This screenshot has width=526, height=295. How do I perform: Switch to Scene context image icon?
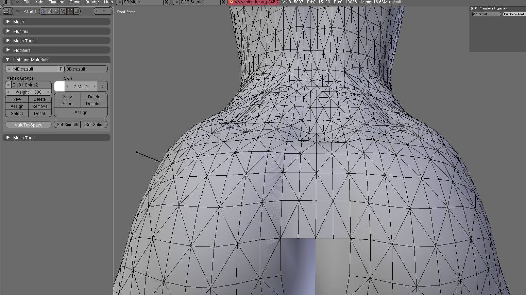pyautogui.click(x=77, y=11)
